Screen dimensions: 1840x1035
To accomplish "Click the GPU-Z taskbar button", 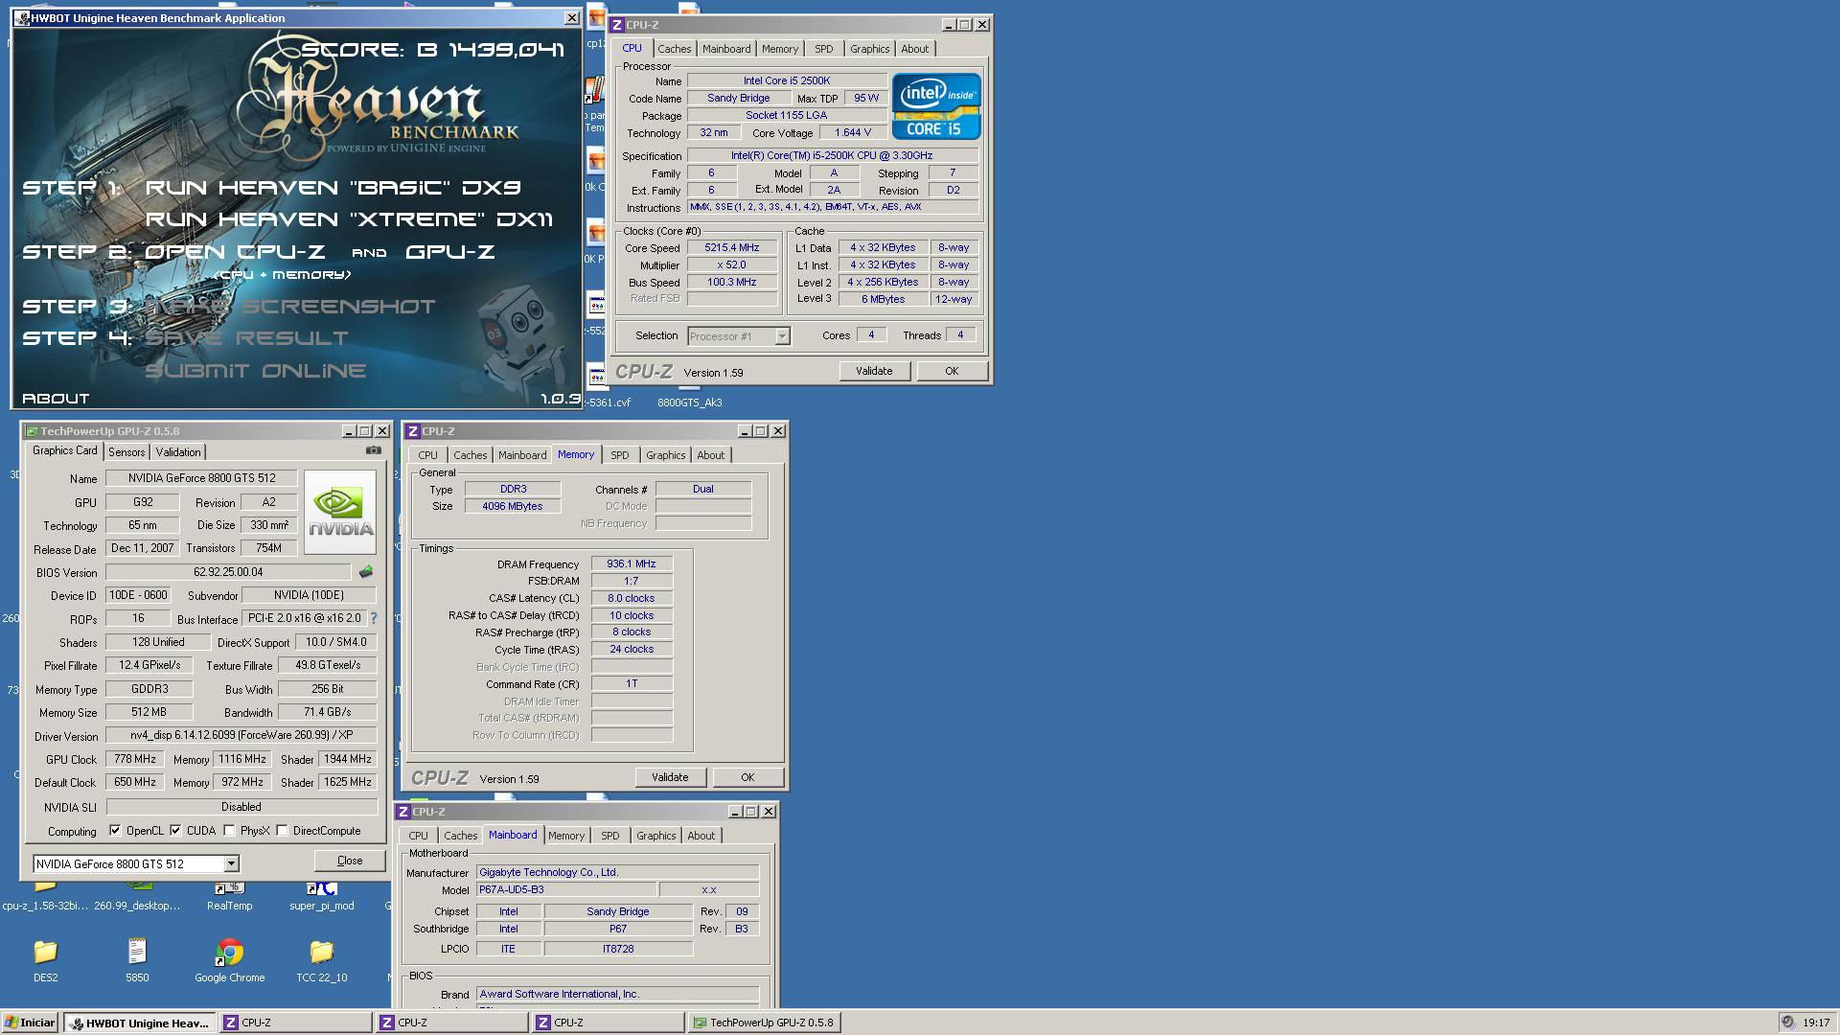I will [764, 1023].
